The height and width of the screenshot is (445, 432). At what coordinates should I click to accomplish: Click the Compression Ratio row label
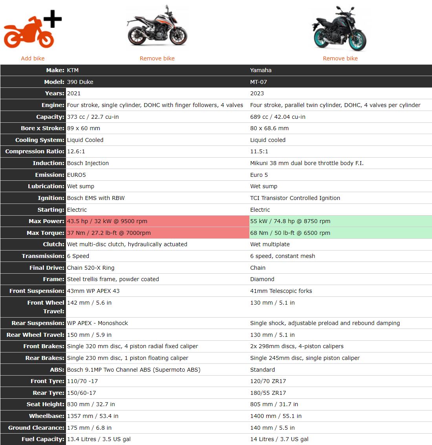(x=35, y=151)
